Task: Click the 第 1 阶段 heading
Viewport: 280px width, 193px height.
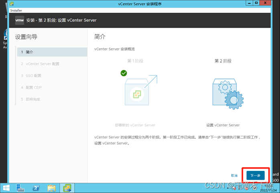Action: [135, 61]
